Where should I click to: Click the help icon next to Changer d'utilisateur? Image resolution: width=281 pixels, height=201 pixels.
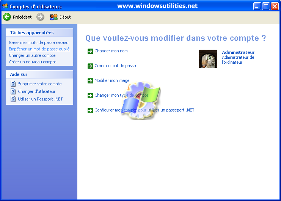point(13,91)
